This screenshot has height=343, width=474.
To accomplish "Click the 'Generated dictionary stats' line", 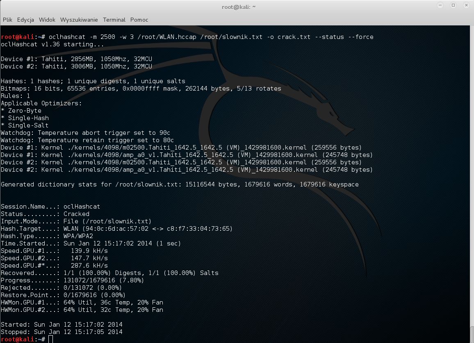I will 180,184.
